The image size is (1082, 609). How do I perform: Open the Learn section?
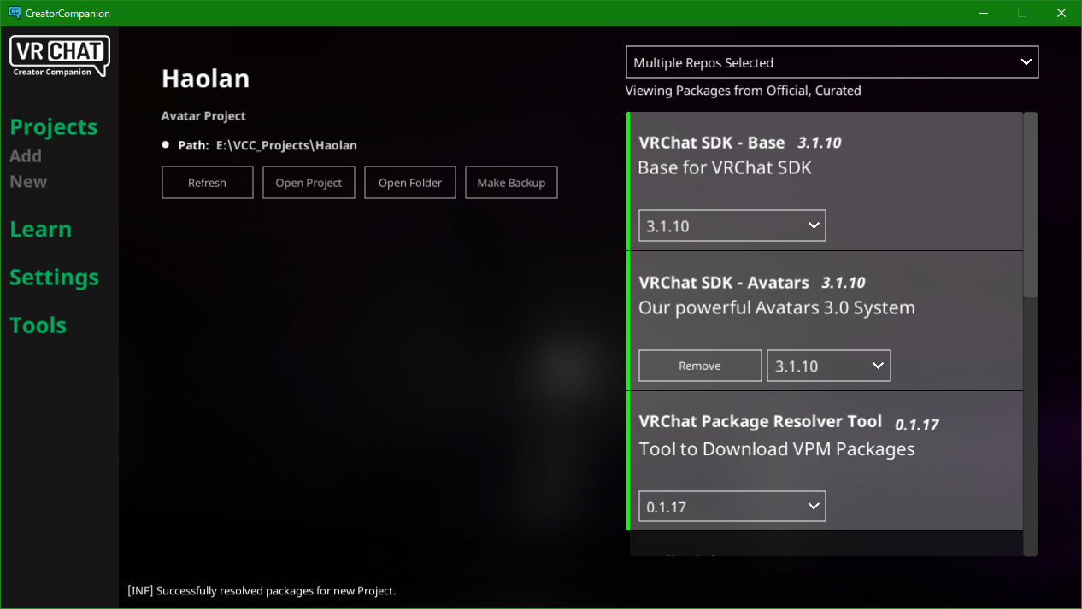pos(40,230)
